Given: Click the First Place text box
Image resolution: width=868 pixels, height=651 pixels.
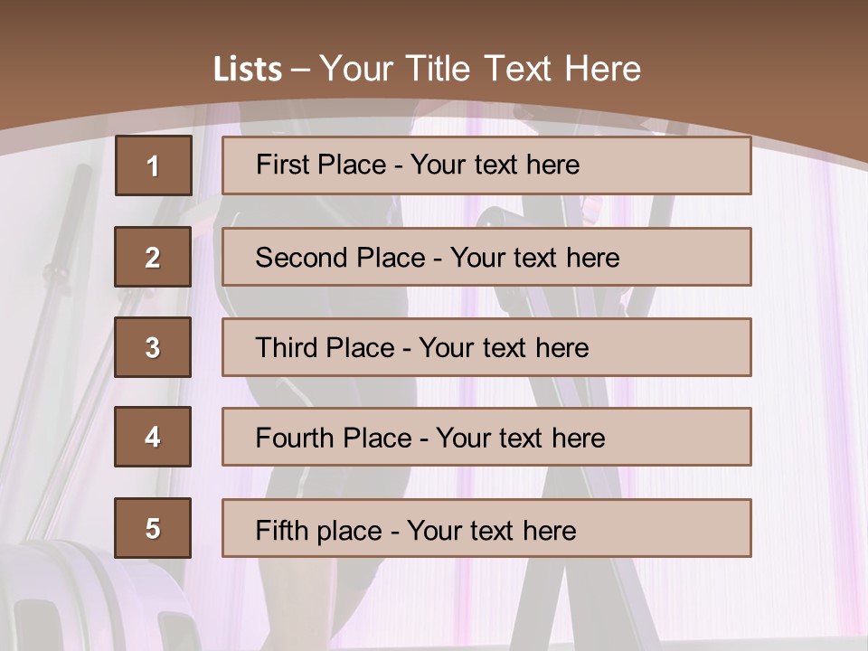Looking at the screenshot, I should tap(486, 165).
